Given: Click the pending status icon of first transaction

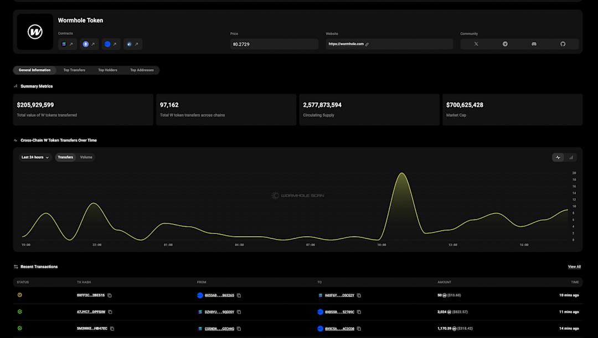Looking at the screenshot, I should (20, 295).
